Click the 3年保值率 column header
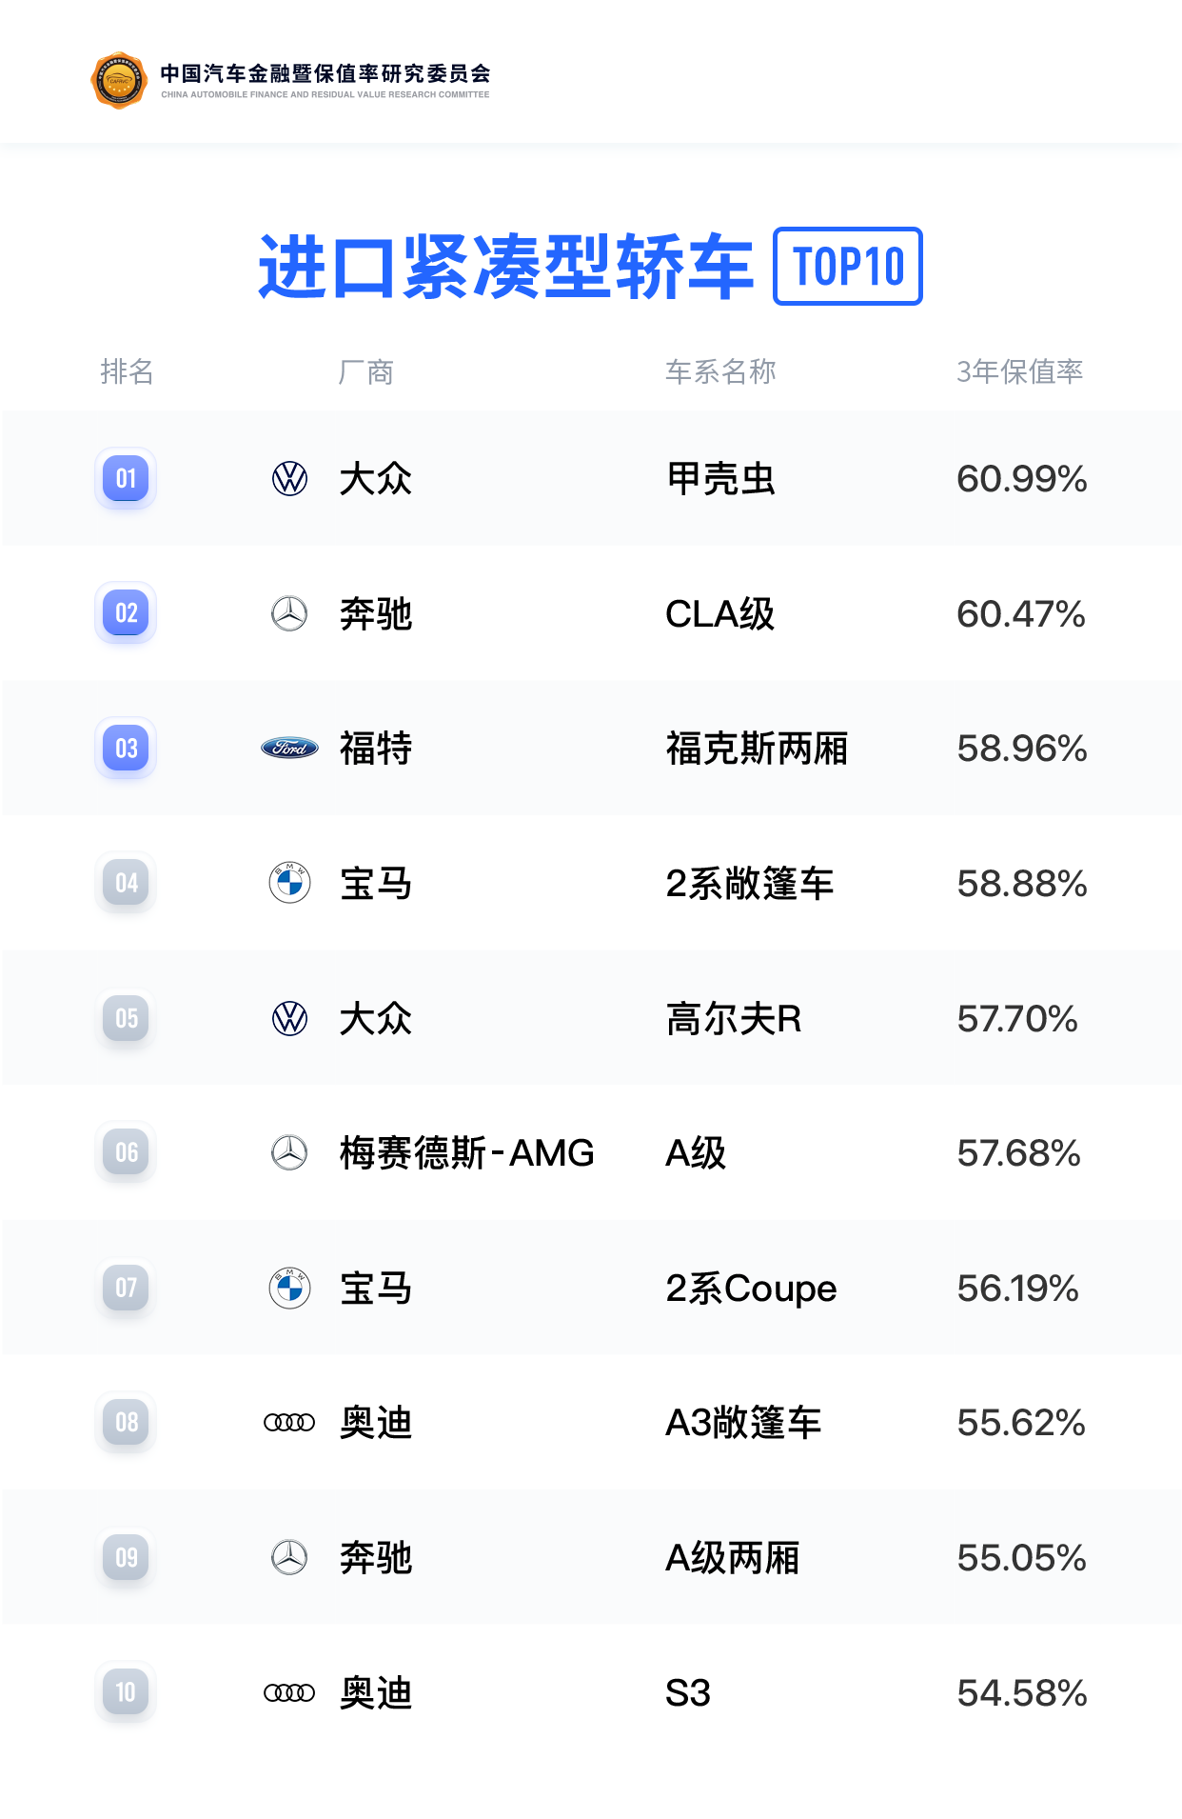The height and width of the screenshot is (1819, 1182). pos(1020,371)
